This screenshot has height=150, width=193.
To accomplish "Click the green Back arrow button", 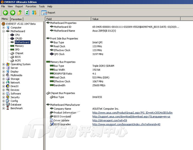I will [5, 13].
